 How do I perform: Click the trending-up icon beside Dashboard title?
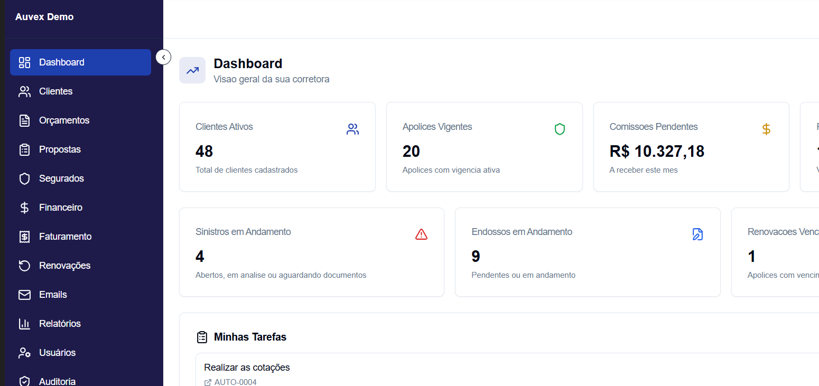[x=192, y=70]
